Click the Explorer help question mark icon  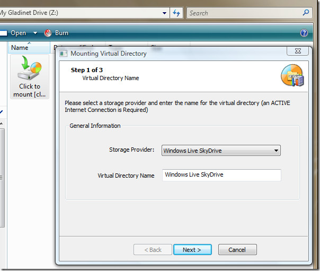point(304,33)
